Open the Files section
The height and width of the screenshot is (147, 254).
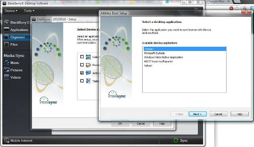(x=14, y=44)
